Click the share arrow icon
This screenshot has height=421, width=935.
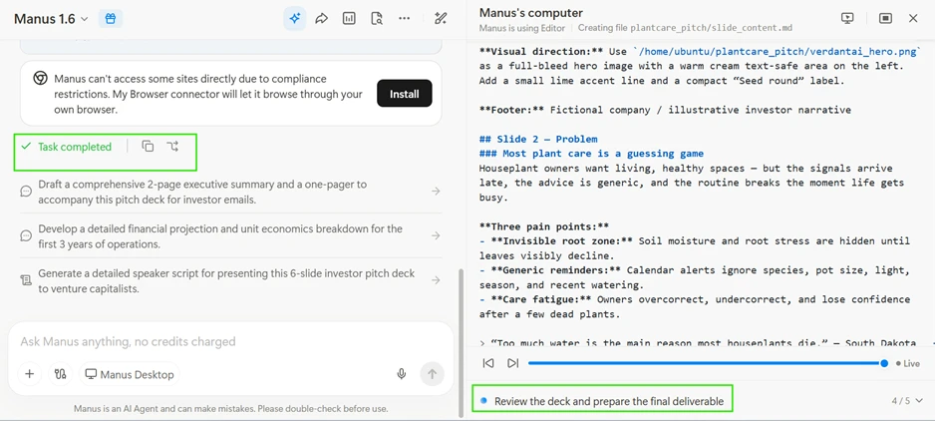click(x=322, y=19)
